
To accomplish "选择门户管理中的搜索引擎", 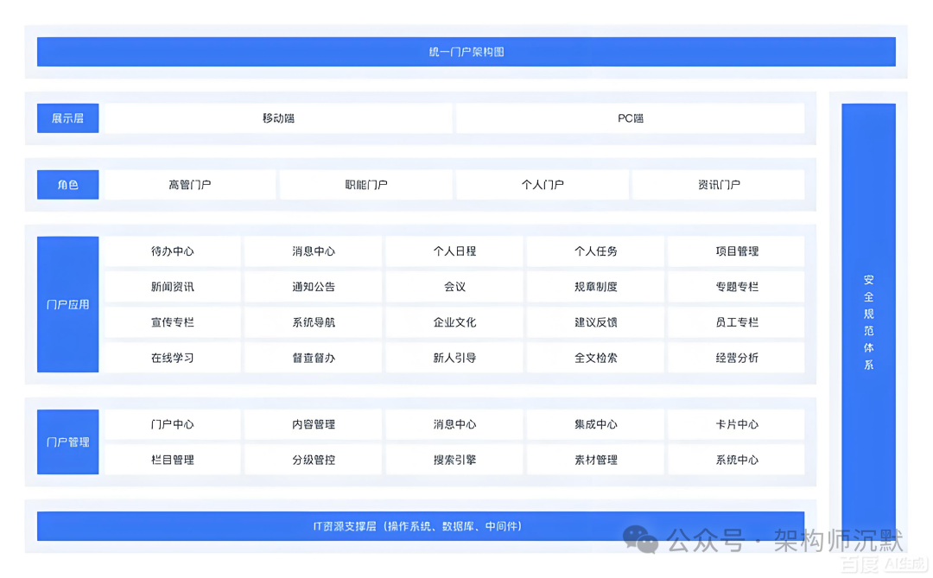I will point(454,460).
